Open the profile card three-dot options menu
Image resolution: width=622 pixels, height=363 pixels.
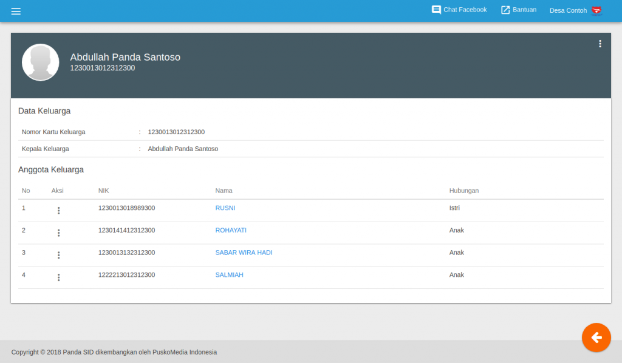(600, 44)
